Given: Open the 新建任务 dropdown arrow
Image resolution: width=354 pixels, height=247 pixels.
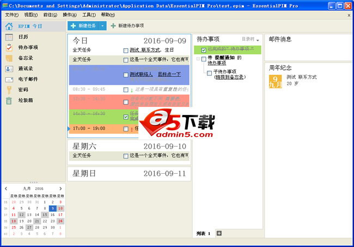Looking at the screenshot, I should [x=102, y=26].
